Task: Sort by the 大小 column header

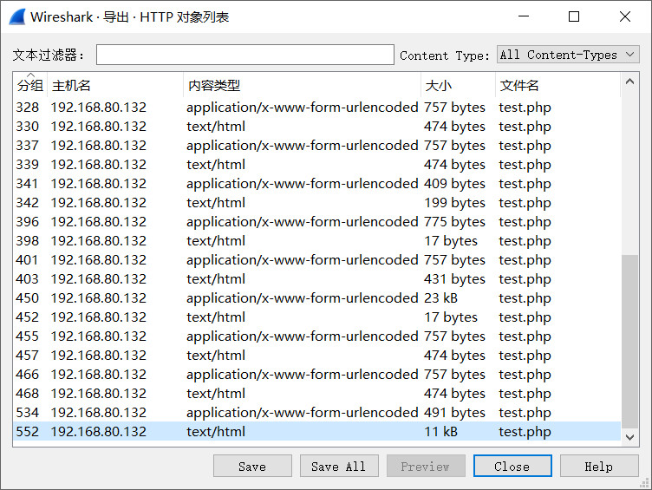Action: (x=458, y=85)
